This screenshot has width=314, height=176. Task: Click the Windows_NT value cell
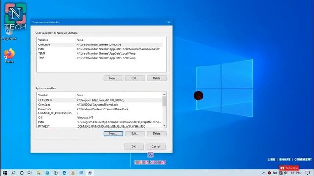85,118
